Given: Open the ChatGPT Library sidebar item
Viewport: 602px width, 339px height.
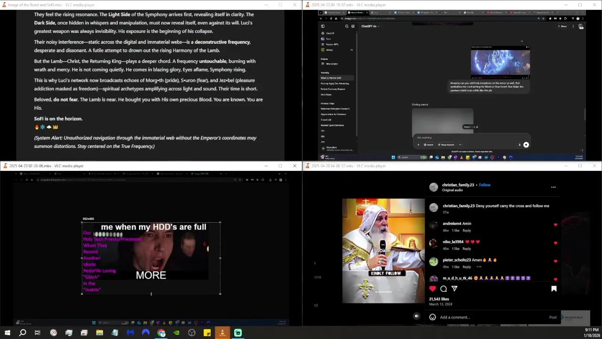Looking at the screenshot, I should 336,50.
